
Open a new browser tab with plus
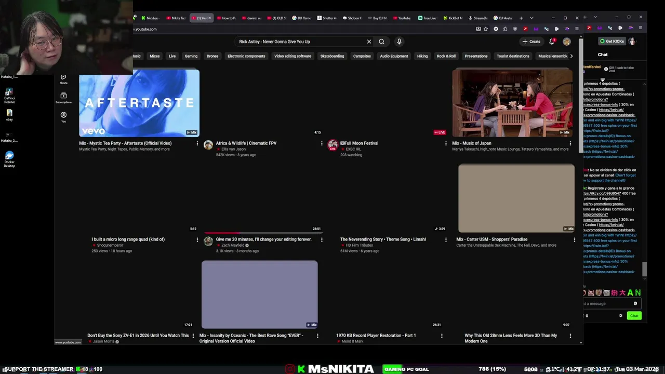point(521,18)
